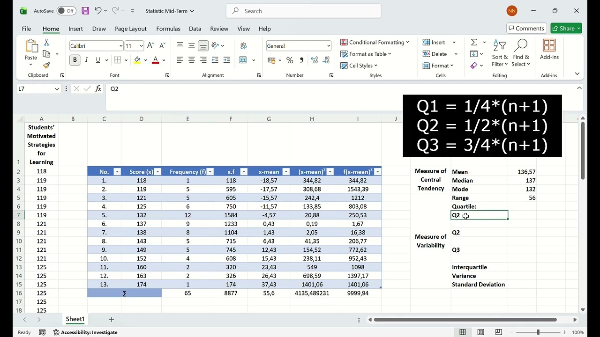The image size is (600, 337).
Task: Switch to the Formulas tab
Action: click(168, 29)
